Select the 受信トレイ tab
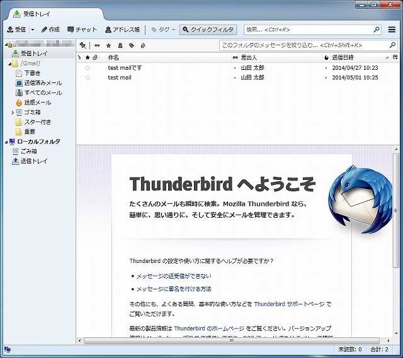403x358 pixels. point(55,14)
